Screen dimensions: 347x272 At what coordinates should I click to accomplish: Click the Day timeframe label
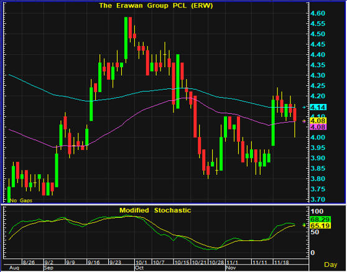(331, 265)
